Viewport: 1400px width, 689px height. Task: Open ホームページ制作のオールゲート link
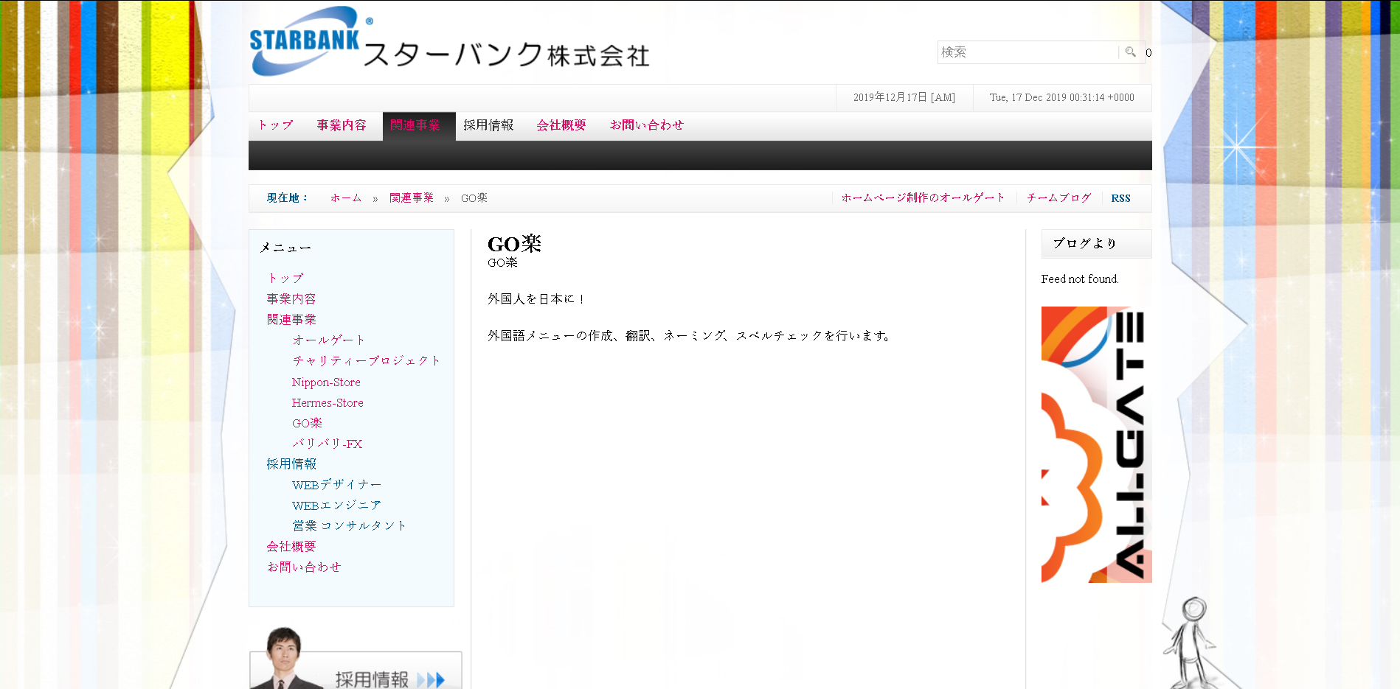[x=923, y=197]
